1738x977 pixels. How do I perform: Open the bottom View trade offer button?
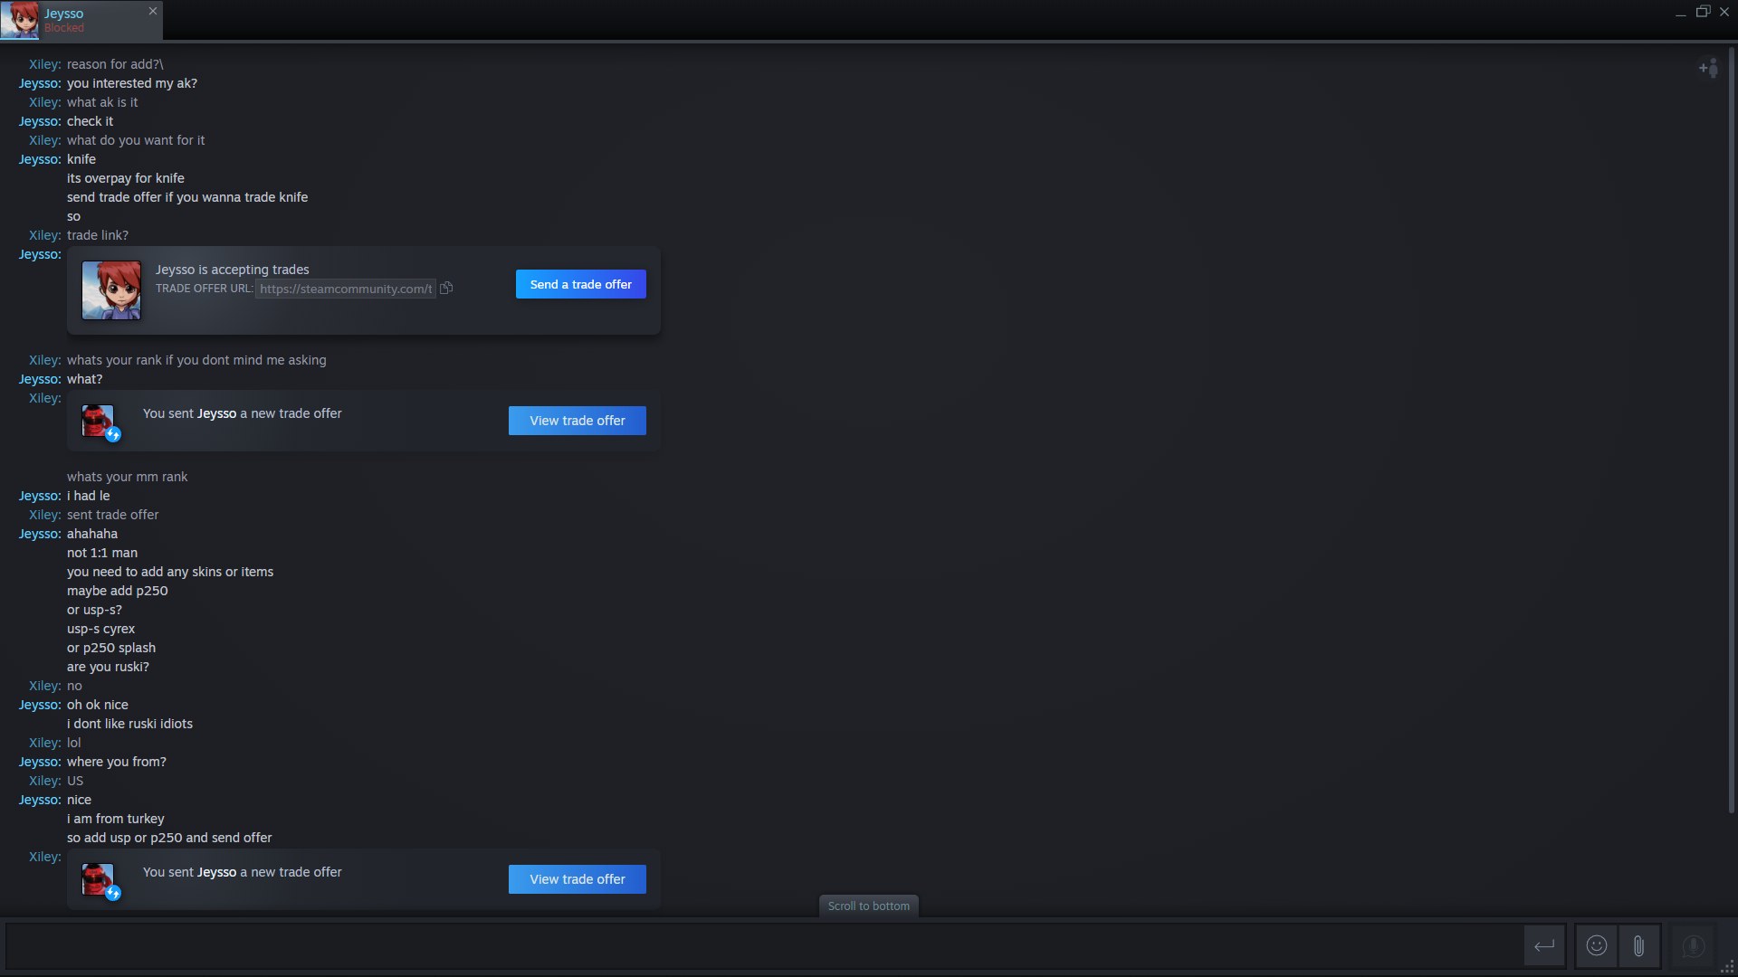577,879
